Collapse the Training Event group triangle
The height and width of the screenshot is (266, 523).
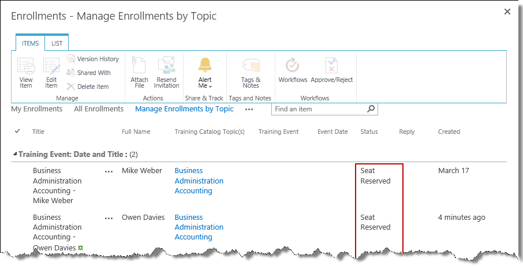click(x=14, y=154)
